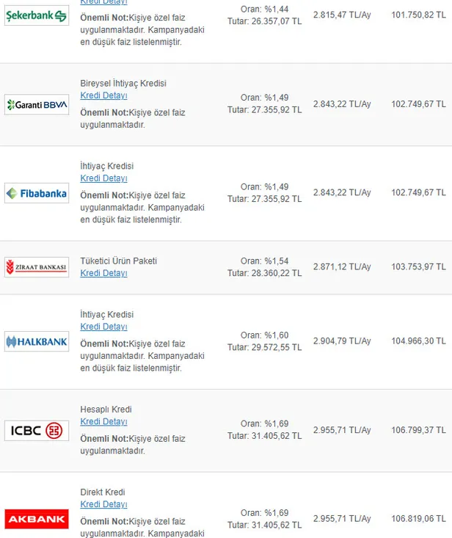Screen dimensions: 452x538
Task: Click Halkbank's total 104.966,30 TL amount
Action: (x=418, y=341)
